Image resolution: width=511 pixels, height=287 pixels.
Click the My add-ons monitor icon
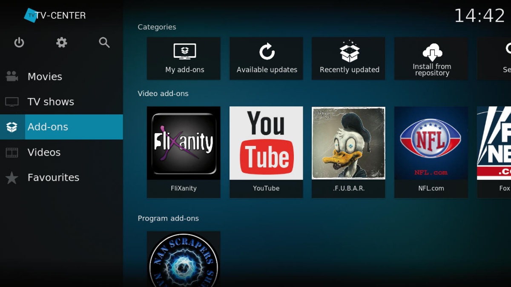[185, 51]
